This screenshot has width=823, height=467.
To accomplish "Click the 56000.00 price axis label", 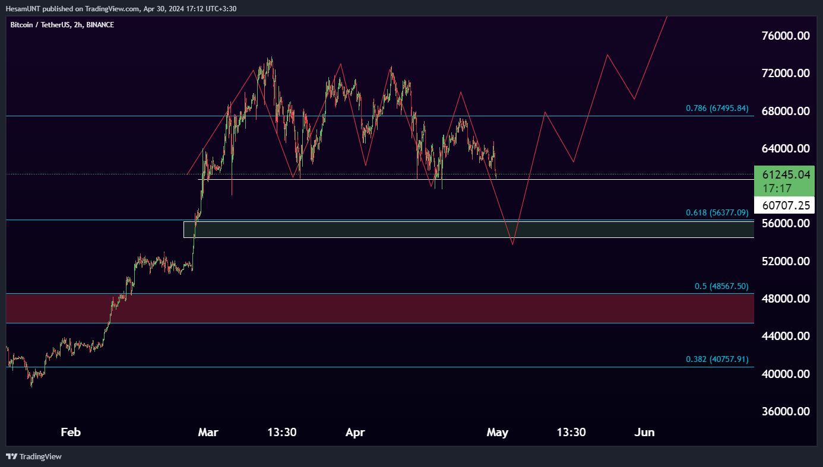I will (786, 224).
